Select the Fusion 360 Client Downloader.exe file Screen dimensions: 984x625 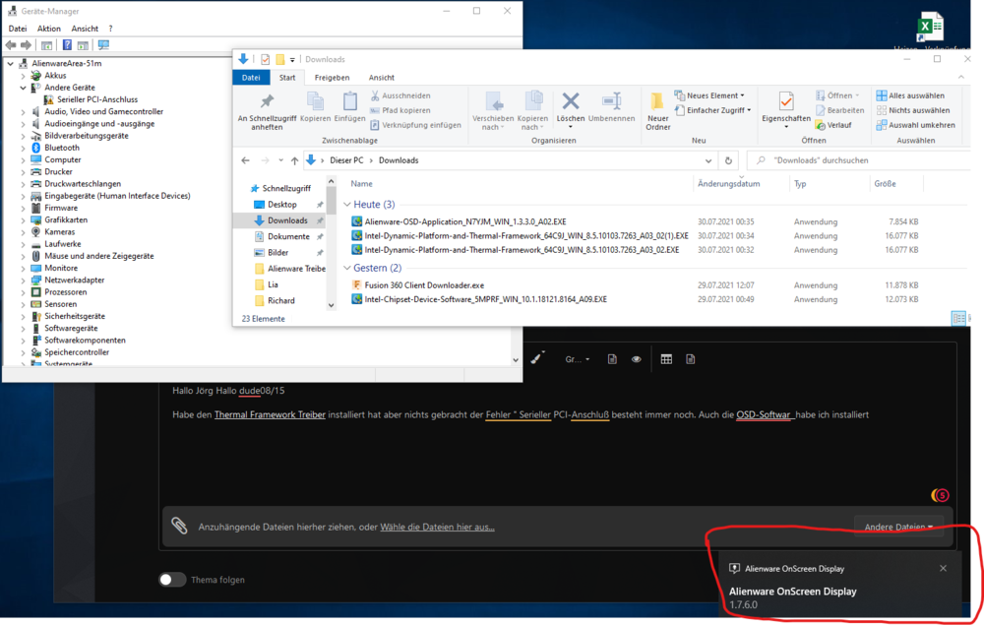pyautogui.click(x=424, y=284)
